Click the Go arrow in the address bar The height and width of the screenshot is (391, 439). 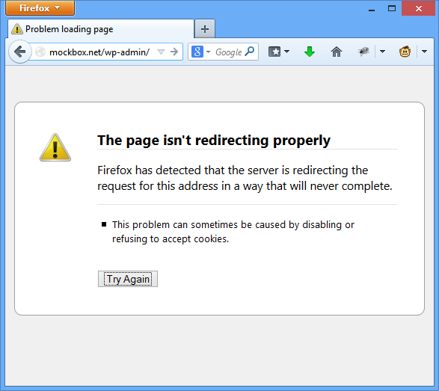[x=174, y=52]
